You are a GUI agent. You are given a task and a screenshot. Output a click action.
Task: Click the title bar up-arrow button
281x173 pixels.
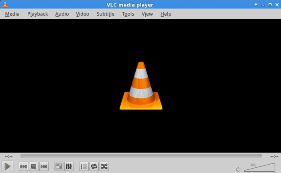click(256, 5)
